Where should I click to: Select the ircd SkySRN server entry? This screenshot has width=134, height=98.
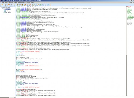[7, 8]
